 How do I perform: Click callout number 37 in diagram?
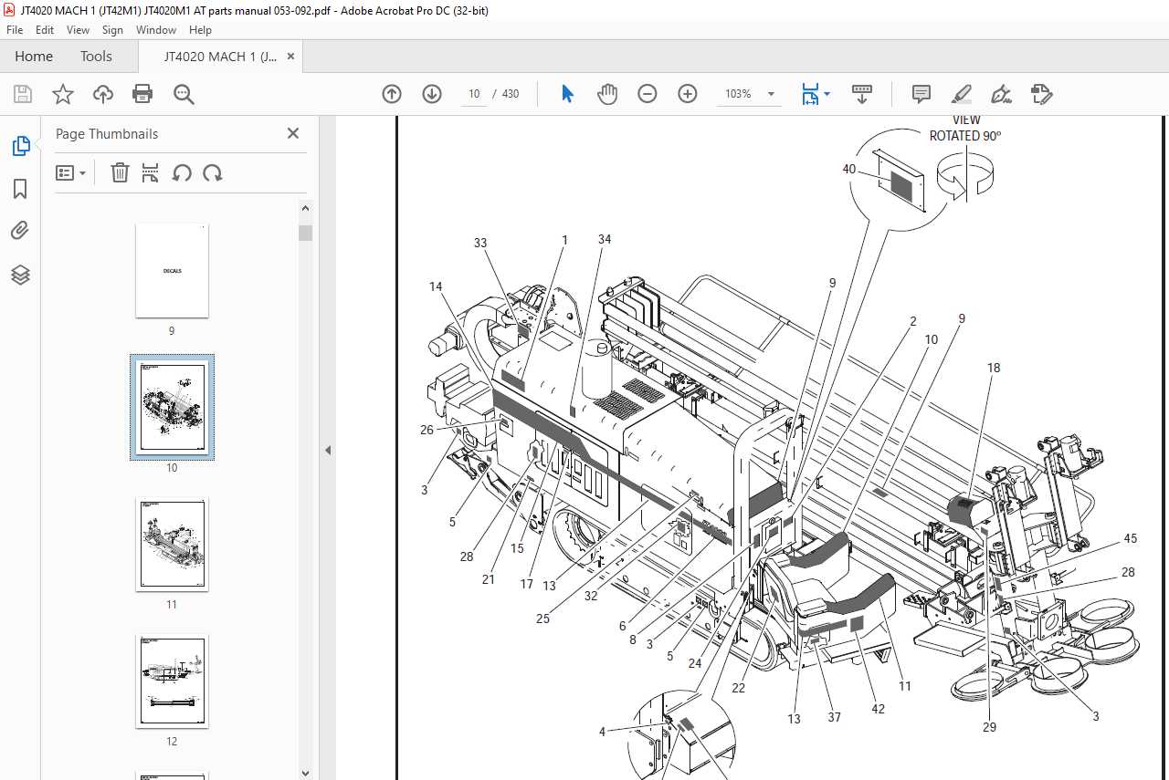coord(834,717)
